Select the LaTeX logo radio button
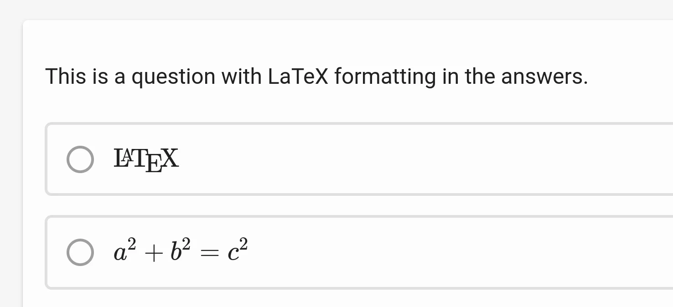 pyautogui.click(x=80, y=159)
